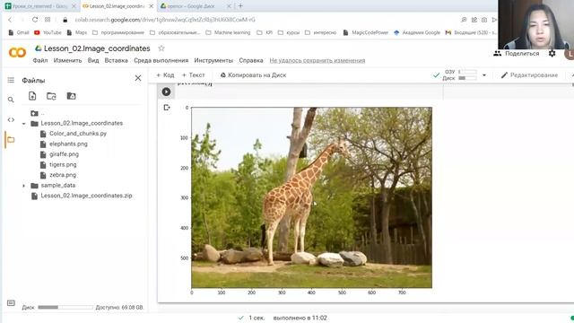Screen dimensions: 574x323
Task: Add a text cell with + Текст
Action: tap(194, 75)
